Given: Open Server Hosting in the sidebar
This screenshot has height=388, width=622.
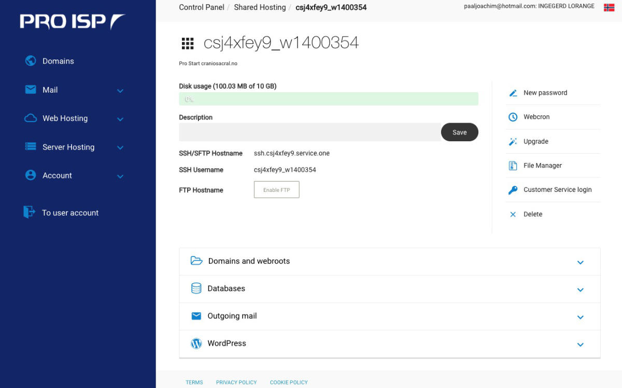Looking at the screenshot, I should 68,147.
